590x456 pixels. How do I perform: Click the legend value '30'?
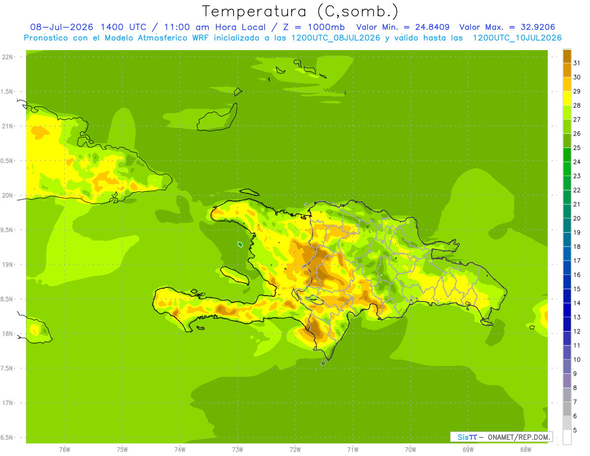click(x=577, y=77)
